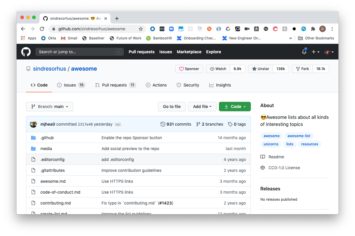The image size is (355, 236).
Task: Click Go to file button
Action: point(172,107)
